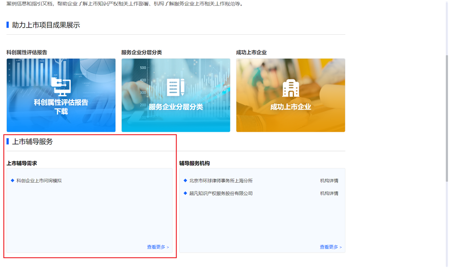Viewport: 450px width, 275px height.
Task: View 机构详情 for 超凡知识产权服务股份有限公司
Action: 329,193
